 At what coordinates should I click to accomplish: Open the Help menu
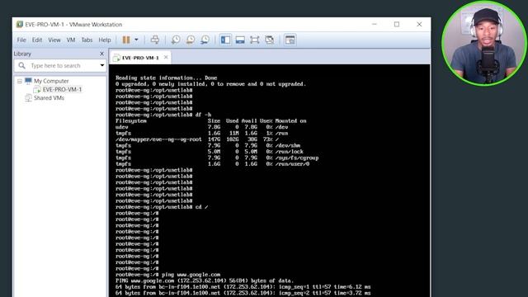[105, 40]
